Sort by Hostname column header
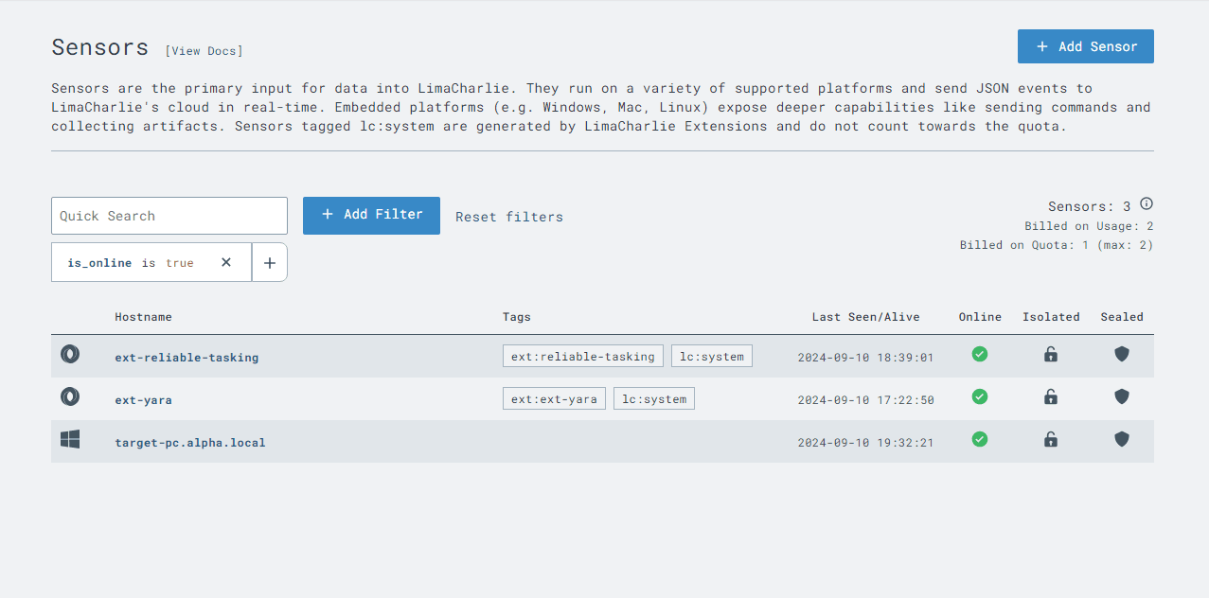This screenshot has height=598, width=1209. tap(144, 317)
